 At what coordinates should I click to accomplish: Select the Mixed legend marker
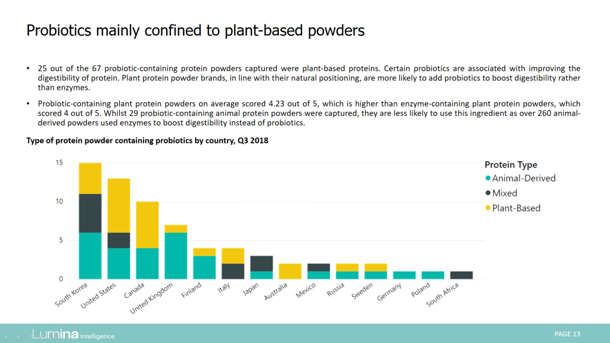(x=488, y=193)
